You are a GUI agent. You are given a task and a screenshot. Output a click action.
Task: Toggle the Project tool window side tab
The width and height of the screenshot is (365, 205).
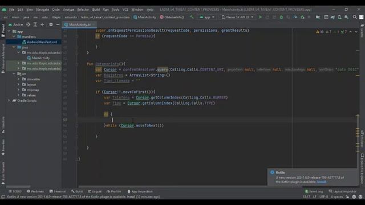click(x=3, y=30)
